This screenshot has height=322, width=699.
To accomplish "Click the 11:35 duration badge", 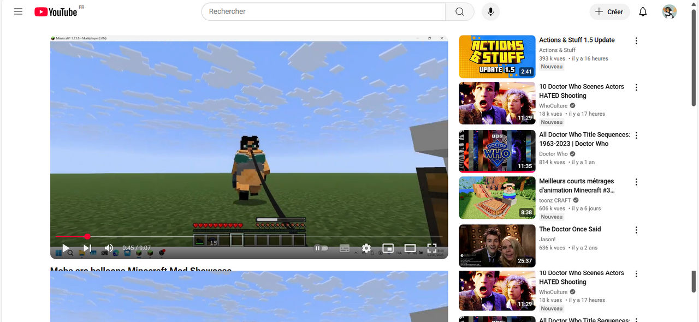I will (x=525, y=166).
